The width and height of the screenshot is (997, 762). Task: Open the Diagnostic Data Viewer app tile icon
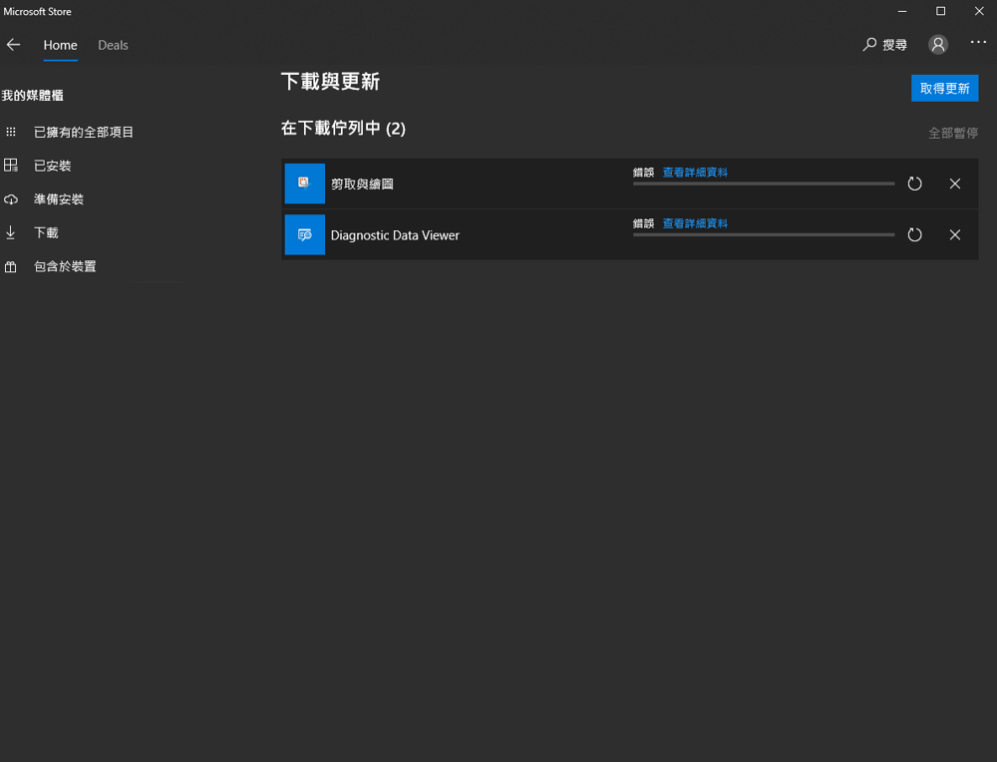click(304, 234)
